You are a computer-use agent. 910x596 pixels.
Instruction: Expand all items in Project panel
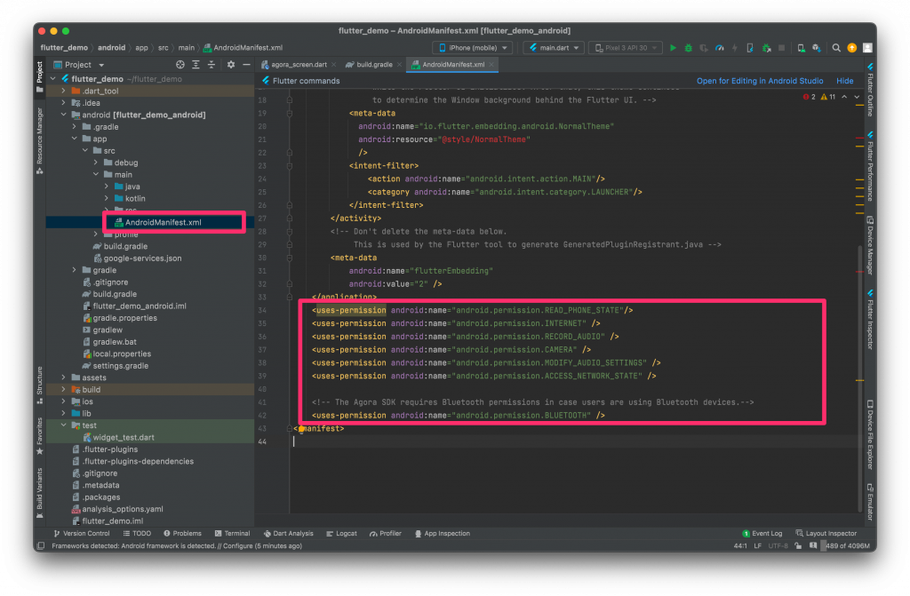tap(196, 65)
